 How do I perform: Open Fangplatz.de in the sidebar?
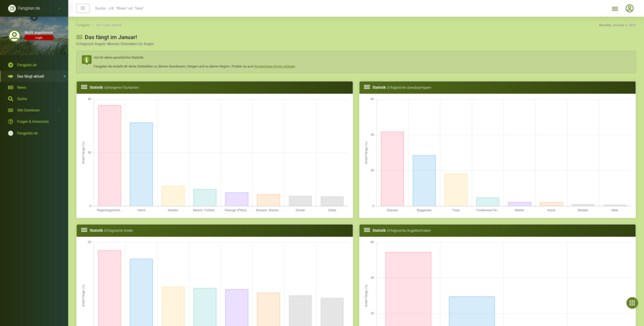click(x=27, y=133)
